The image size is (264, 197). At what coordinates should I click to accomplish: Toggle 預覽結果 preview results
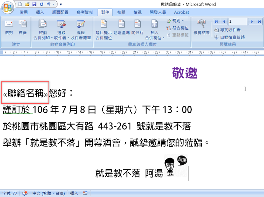pyautogui.click(x=202, y=27)
